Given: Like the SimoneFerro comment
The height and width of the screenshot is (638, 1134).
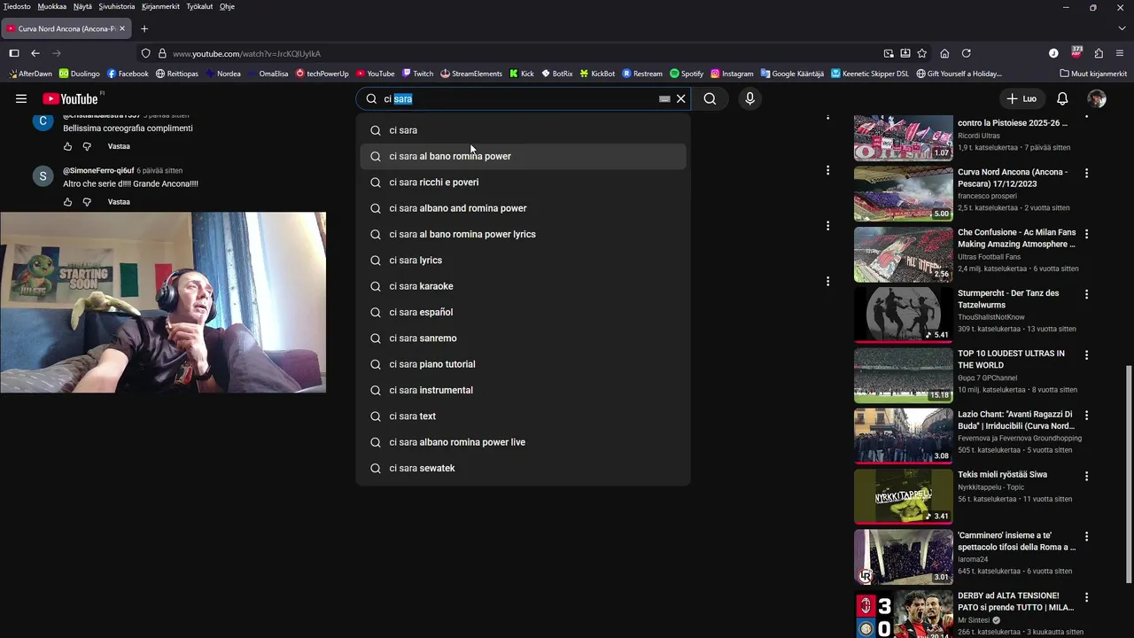Looking at the screenshot, I should coord(68,202).
